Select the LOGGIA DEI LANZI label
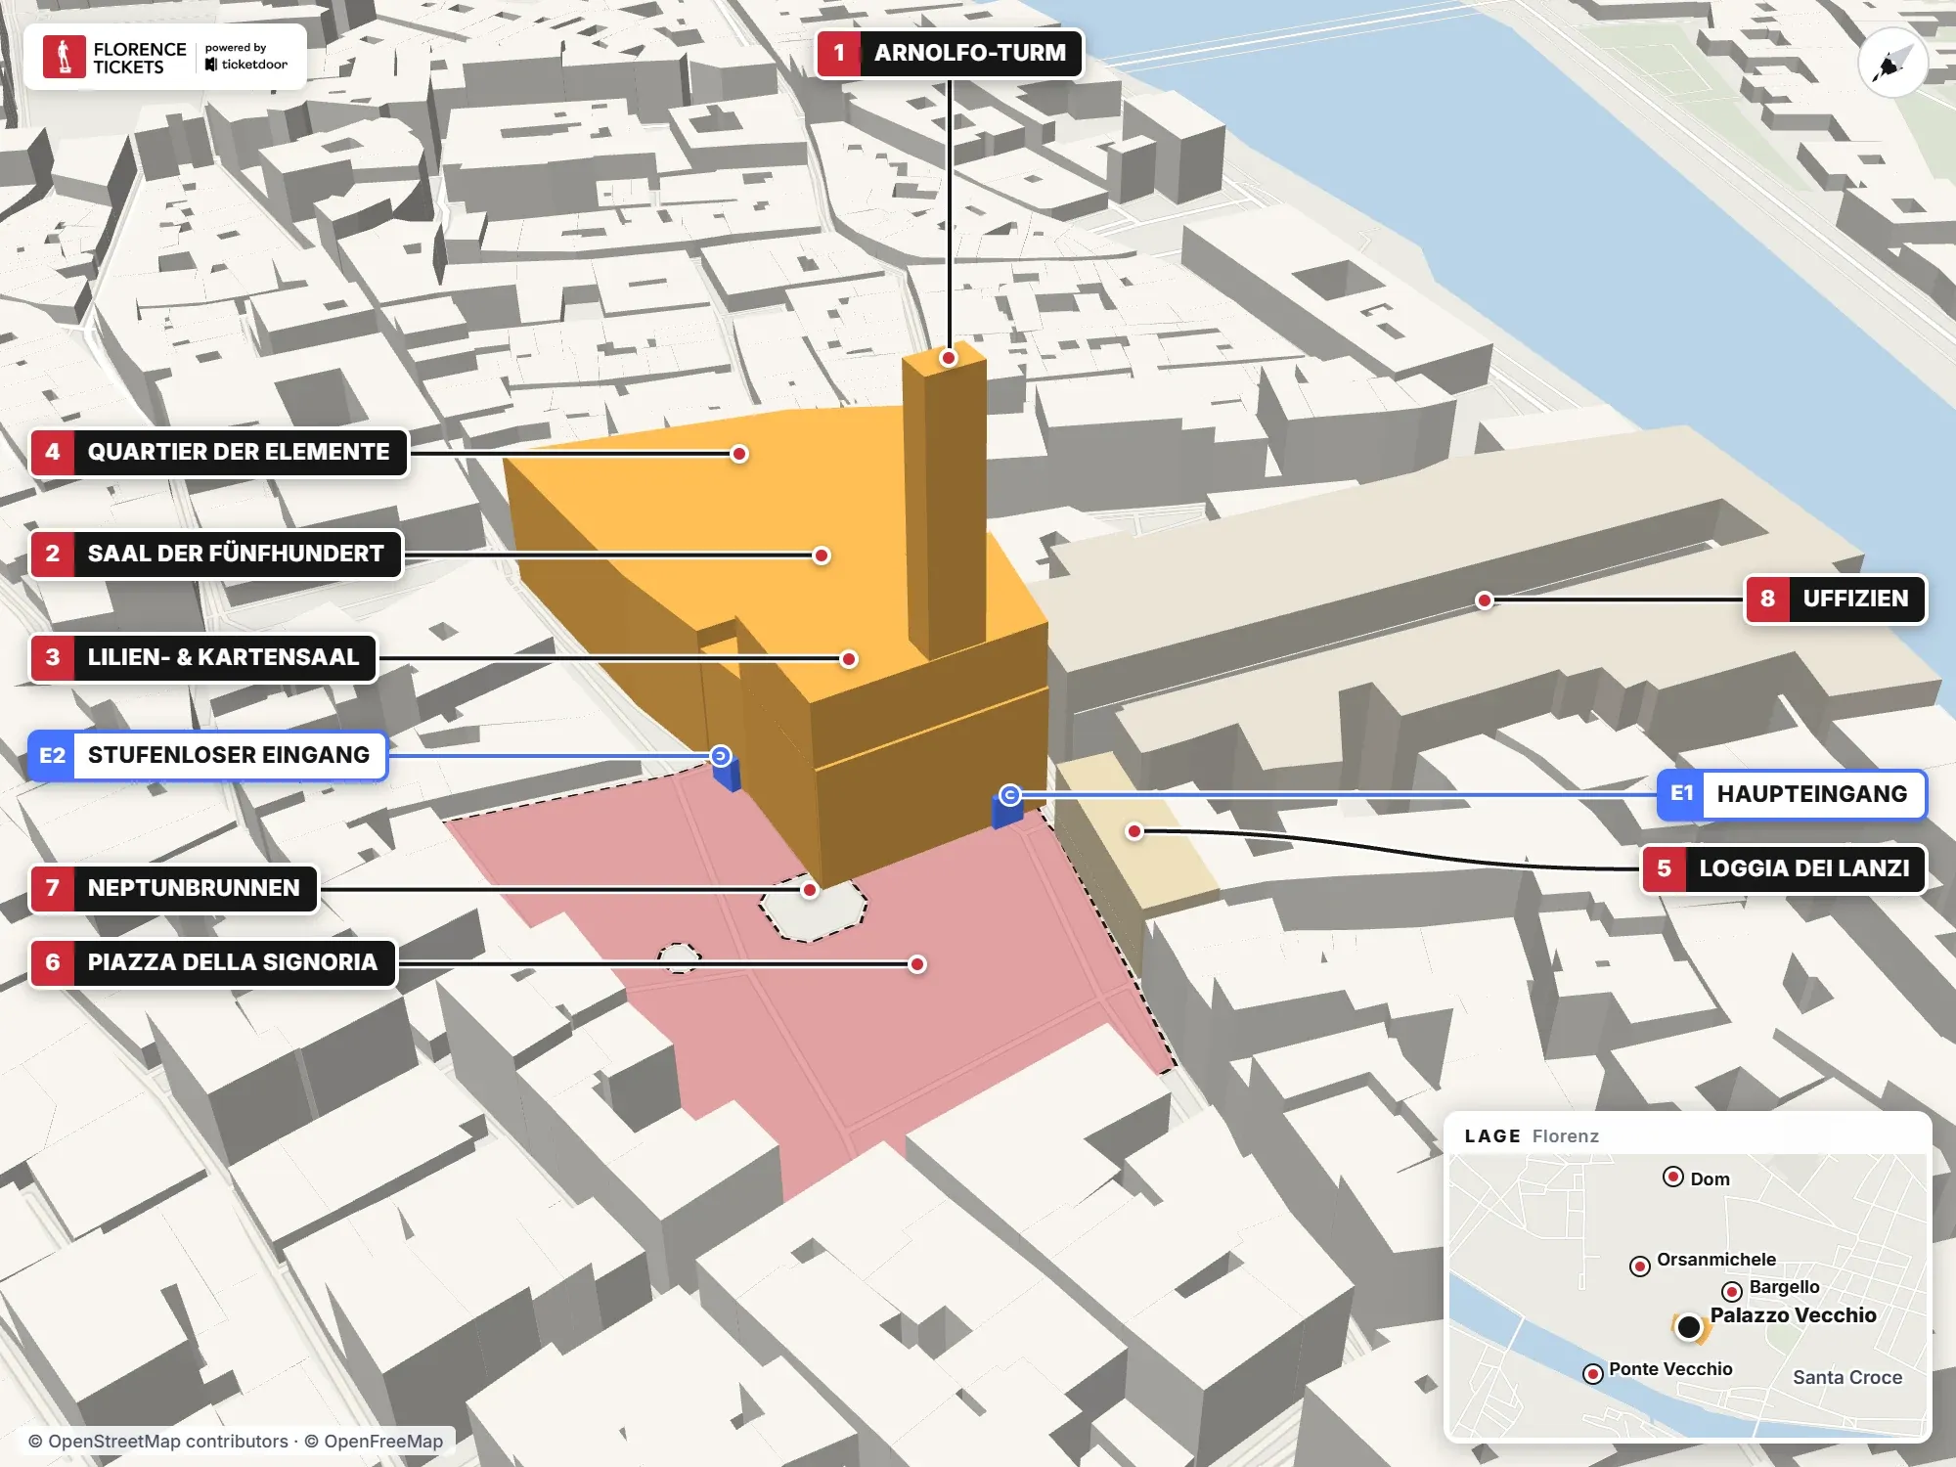The width and height of the screenshot is (1956, 1467). [1784, 869]
